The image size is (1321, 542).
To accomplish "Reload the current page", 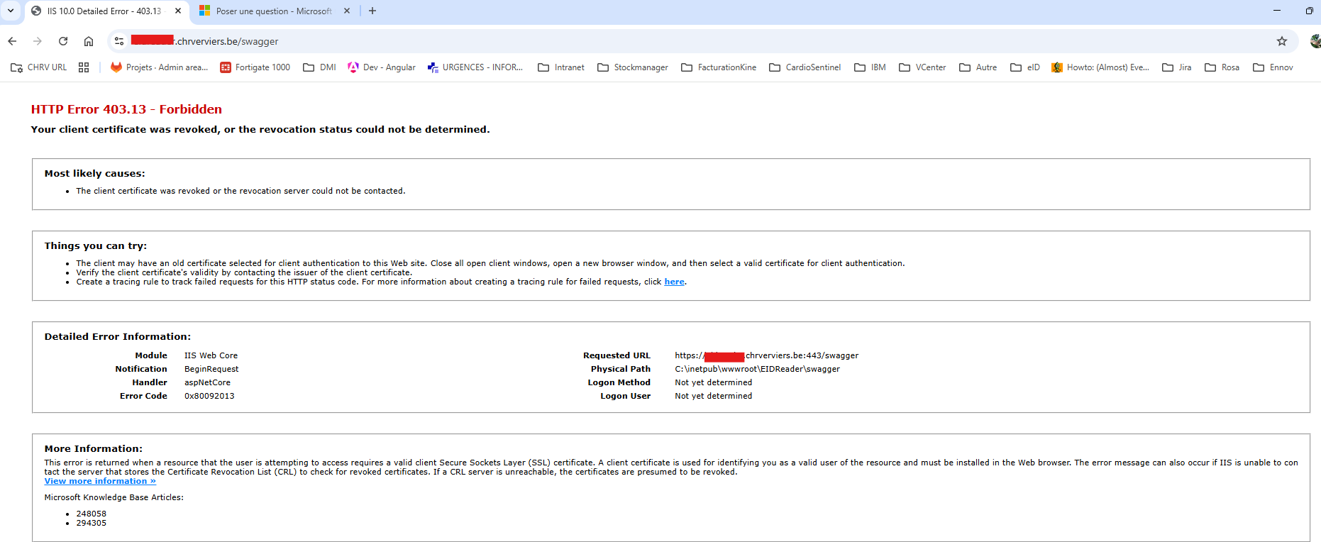I will pyautogui.click(x=63, y=41).
